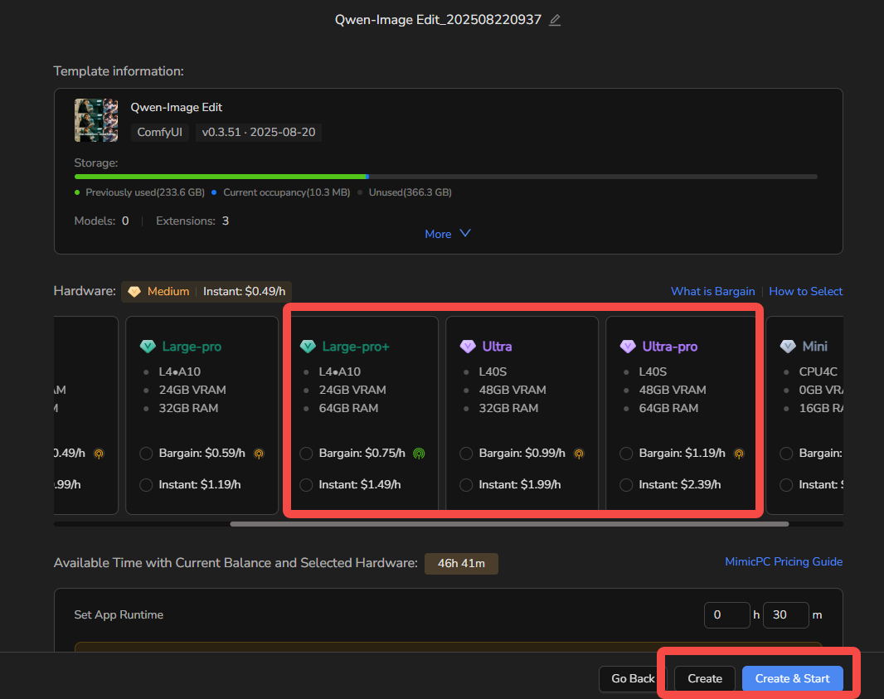Screen dimensions: 884x699
Task: Click the runtime minutes input field
Action: pyautogui.click(x=785, y=615)
